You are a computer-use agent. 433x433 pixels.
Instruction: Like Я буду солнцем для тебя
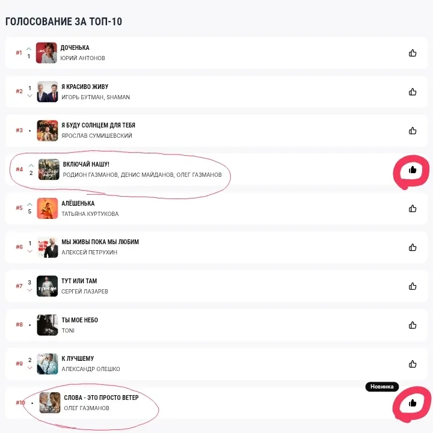(413, 131)
